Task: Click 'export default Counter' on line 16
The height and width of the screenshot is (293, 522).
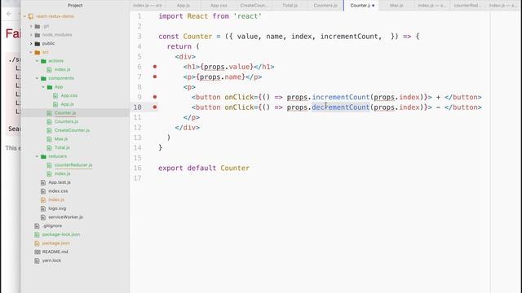Action: coord(204,168)
